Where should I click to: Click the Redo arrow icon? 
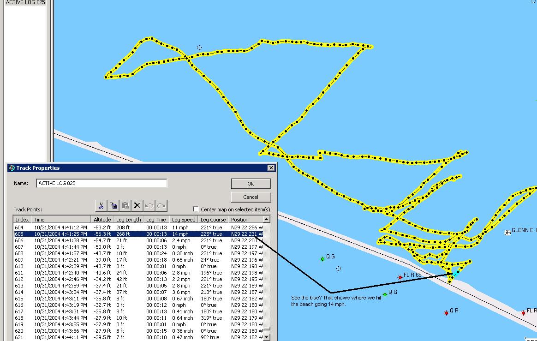point(161,206)
